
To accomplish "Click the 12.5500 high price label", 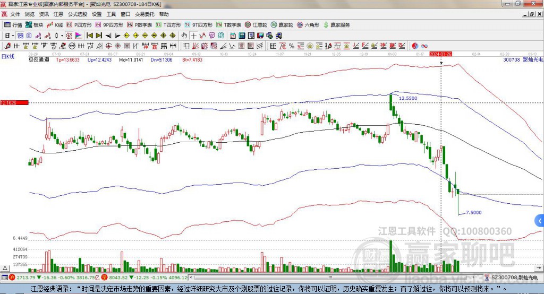I will [x=408, y=98].
